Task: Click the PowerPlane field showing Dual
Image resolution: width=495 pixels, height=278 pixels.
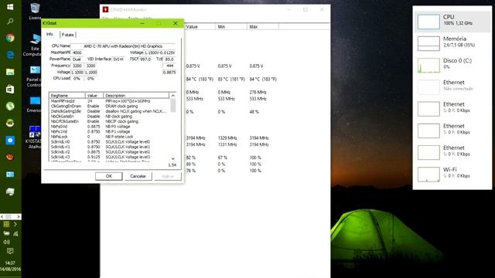Action: tap(77, 59)
